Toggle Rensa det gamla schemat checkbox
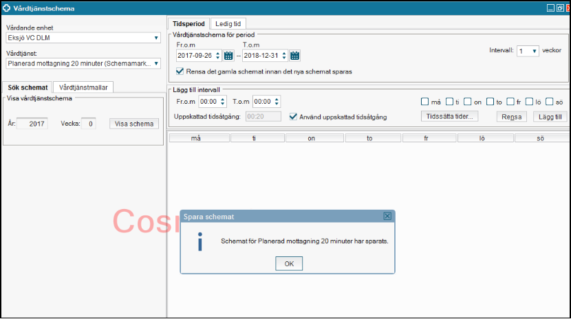Image resolution: width=571 pixels, height=319 pixels. click(180, 71)
